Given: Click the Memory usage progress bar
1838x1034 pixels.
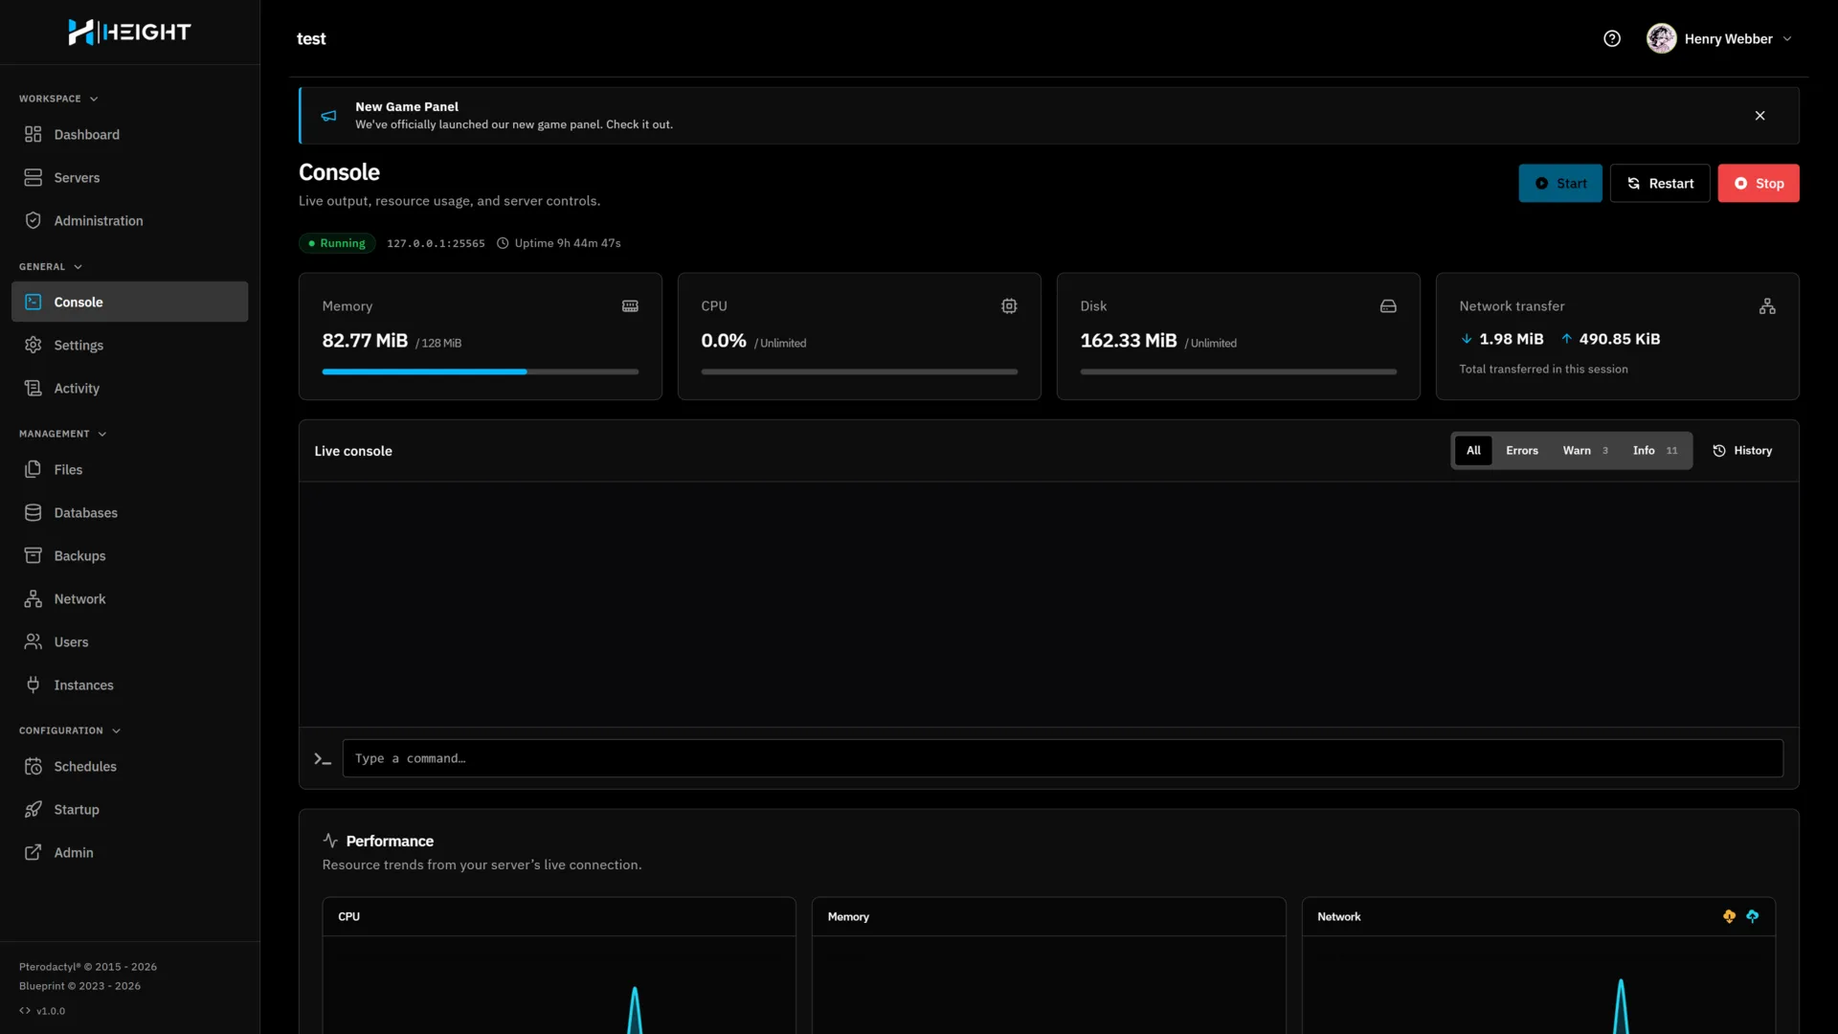Looking at the screenshot, I should (x=481, y=371).
